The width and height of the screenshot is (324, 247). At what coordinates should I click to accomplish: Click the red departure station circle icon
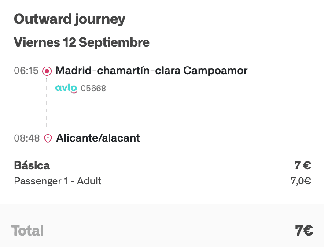pyautogui.click(x=47, y=71)
